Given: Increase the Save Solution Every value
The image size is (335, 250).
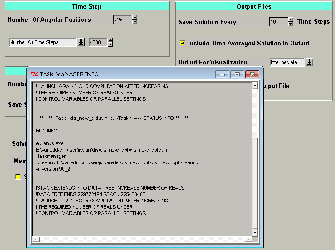Looking at the screenshot, I should [291, 20].
